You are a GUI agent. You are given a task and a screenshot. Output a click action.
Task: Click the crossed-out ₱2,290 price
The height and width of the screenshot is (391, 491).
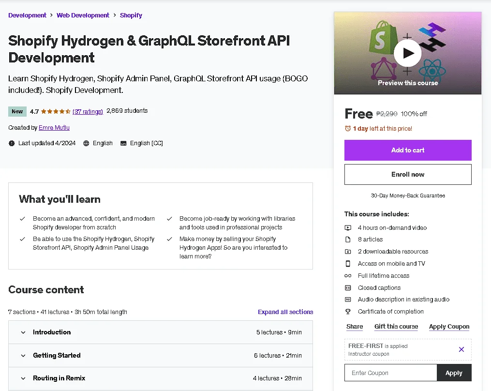387,114
